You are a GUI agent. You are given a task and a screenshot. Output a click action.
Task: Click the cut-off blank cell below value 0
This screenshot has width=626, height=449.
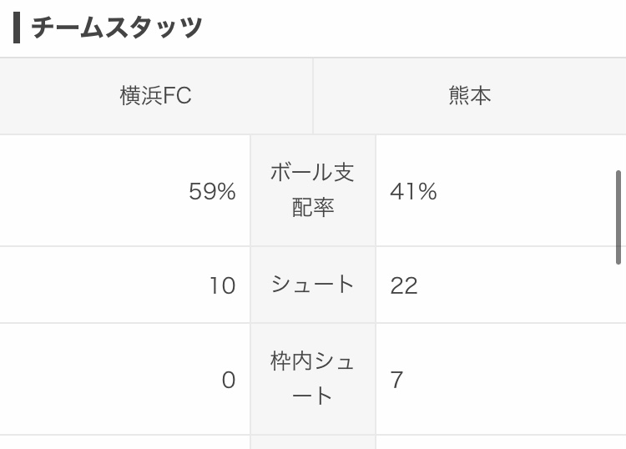(125, 442)
